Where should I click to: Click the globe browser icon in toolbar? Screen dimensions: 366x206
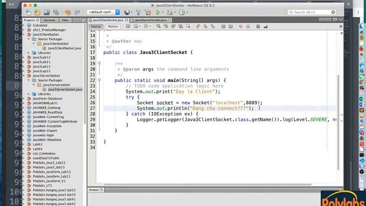coord(127,13)
